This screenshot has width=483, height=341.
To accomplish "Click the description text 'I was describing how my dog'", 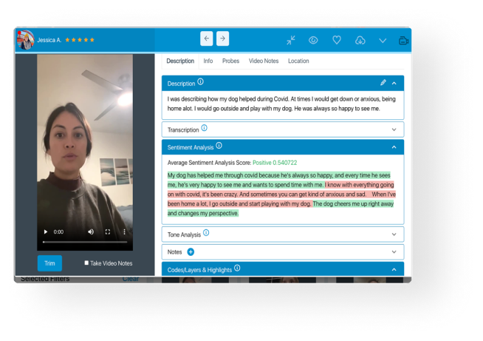I will pos(202,99).
